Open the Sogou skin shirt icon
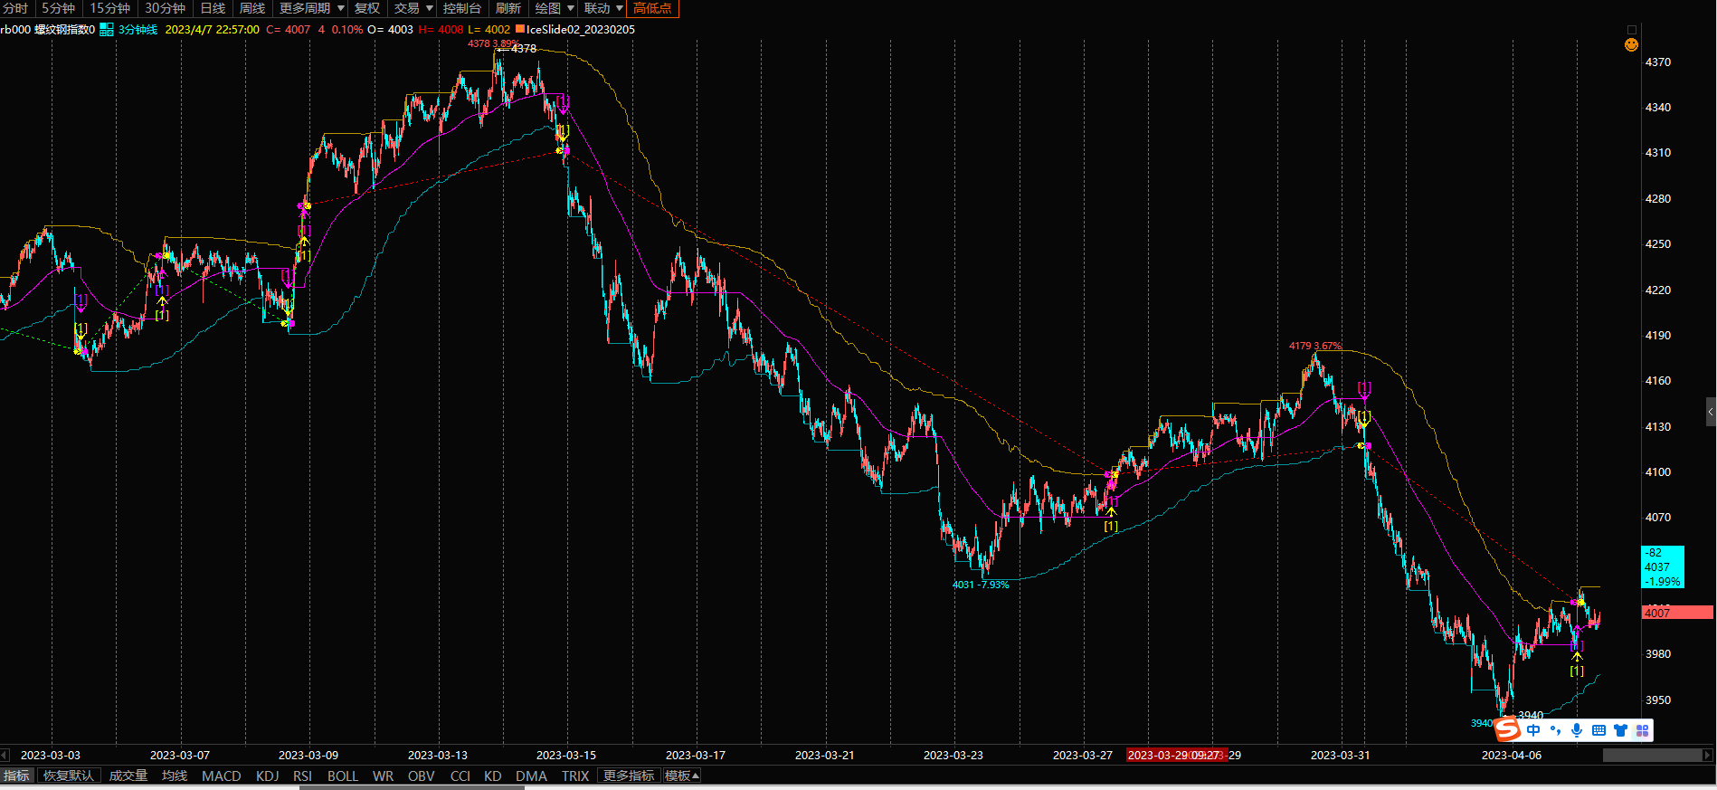1717x790 pixels. coord(1620,730)
